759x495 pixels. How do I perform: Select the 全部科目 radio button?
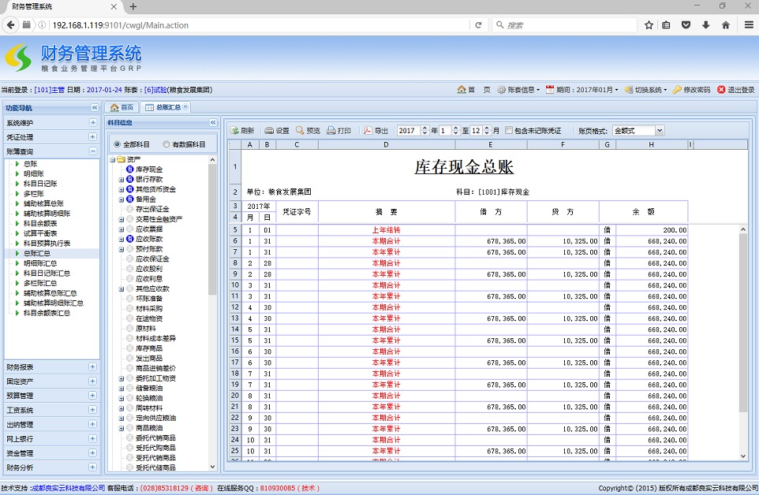click(118, 144)
